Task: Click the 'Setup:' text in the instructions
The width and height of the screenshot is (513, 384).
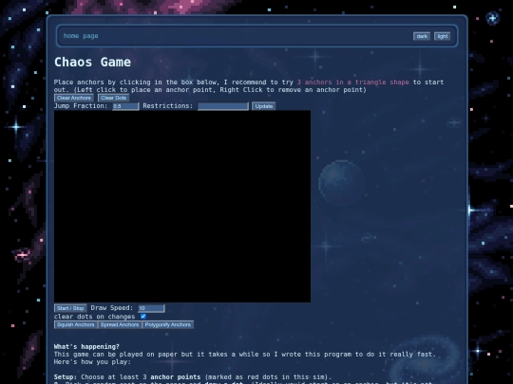Action: (x=66, y=376)
